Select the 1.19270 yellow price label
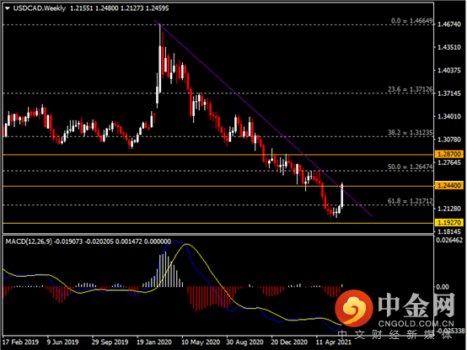Image resolution: width=467 pixels, height=350 pixels. click(x=449, y=222)
